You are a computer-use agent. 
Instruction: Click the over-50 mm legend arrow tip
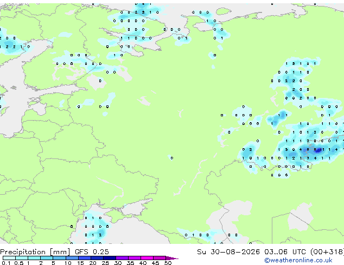click(x=172, y=258)
